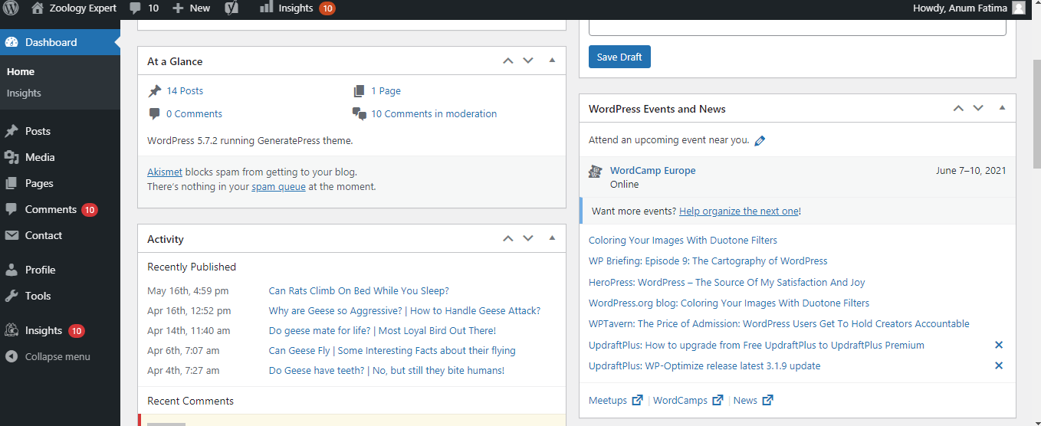Screen dimensions: 1041x426
Task: Open WordCamp Europe event link
Action: click(652, 170)
